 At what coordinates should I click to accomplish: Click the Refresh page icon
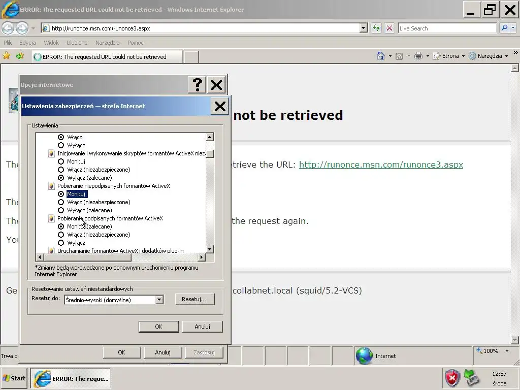pos(376,28)
